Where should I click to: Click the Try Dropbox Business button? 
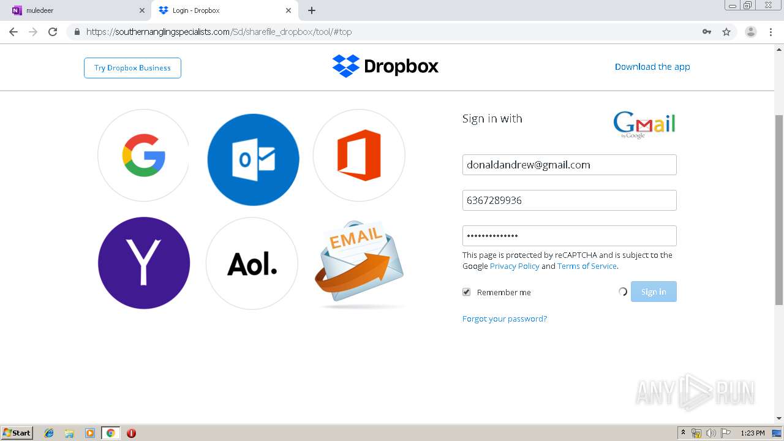point(132,68)
